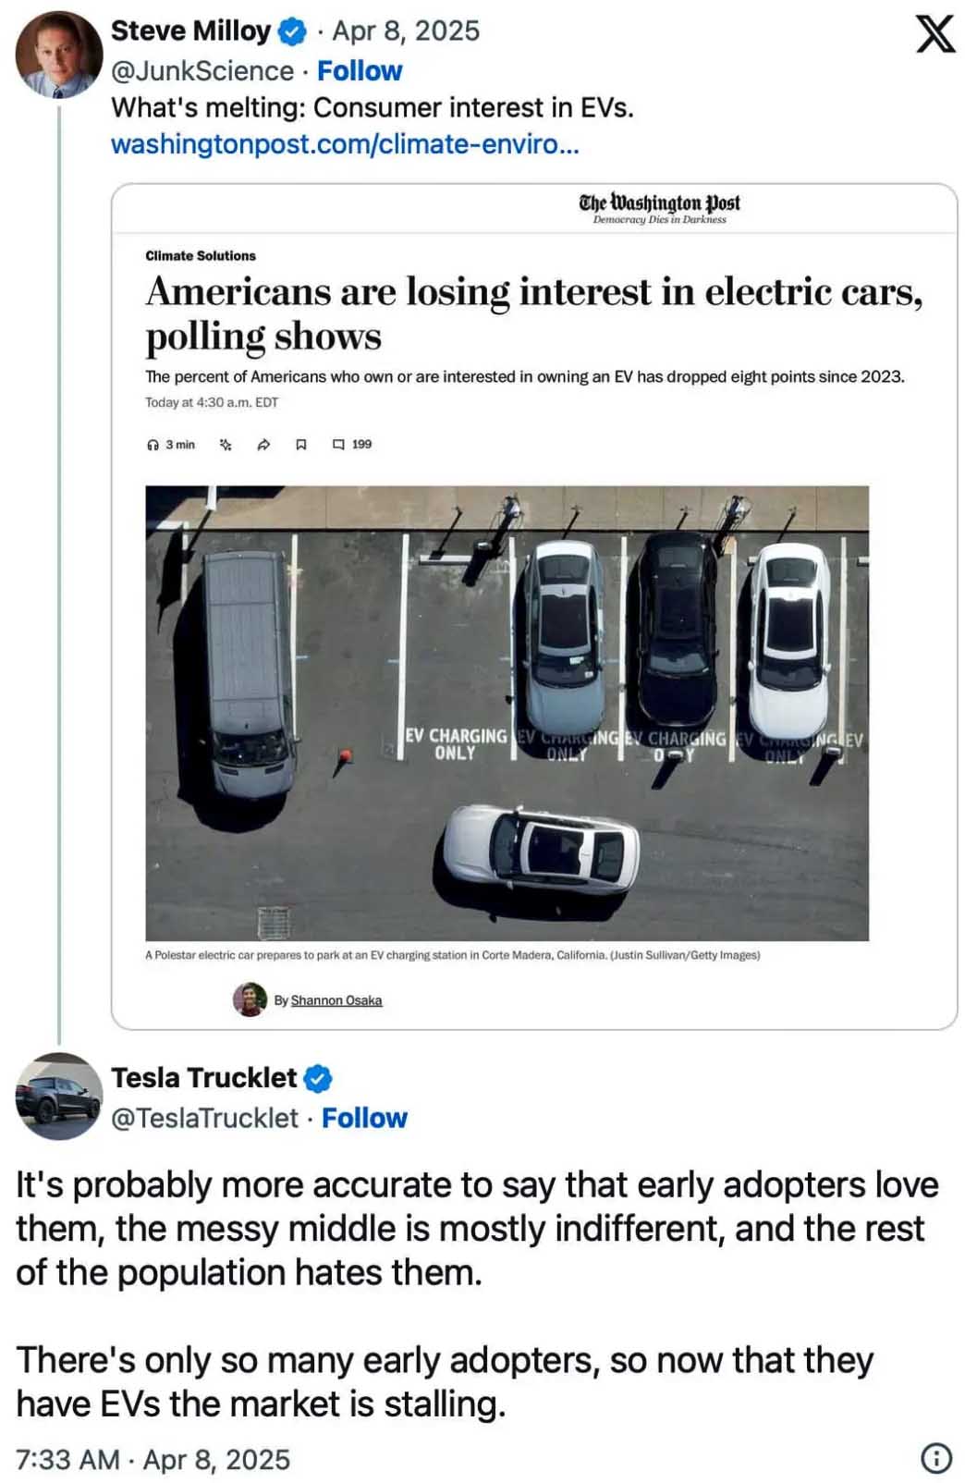Click Tesla Trucklet's verified checkmark
The height and width of the screenshot is (1483, 965).
tap(319, 1077)
